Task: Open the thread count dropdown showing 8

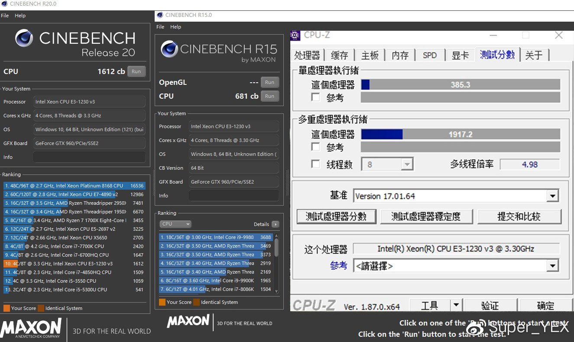Action: click(x=406, y=164)
